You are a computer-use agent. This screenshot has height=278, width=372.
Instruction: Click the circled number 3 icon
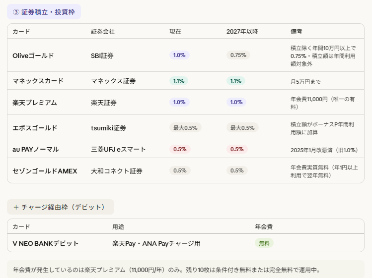tap(16, 12)
